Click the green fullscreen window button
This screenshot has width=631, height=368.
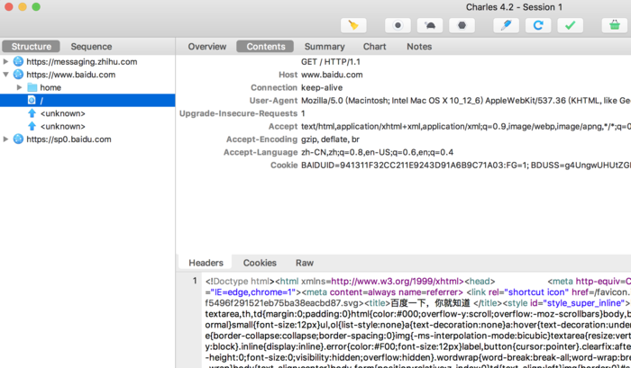36,7
